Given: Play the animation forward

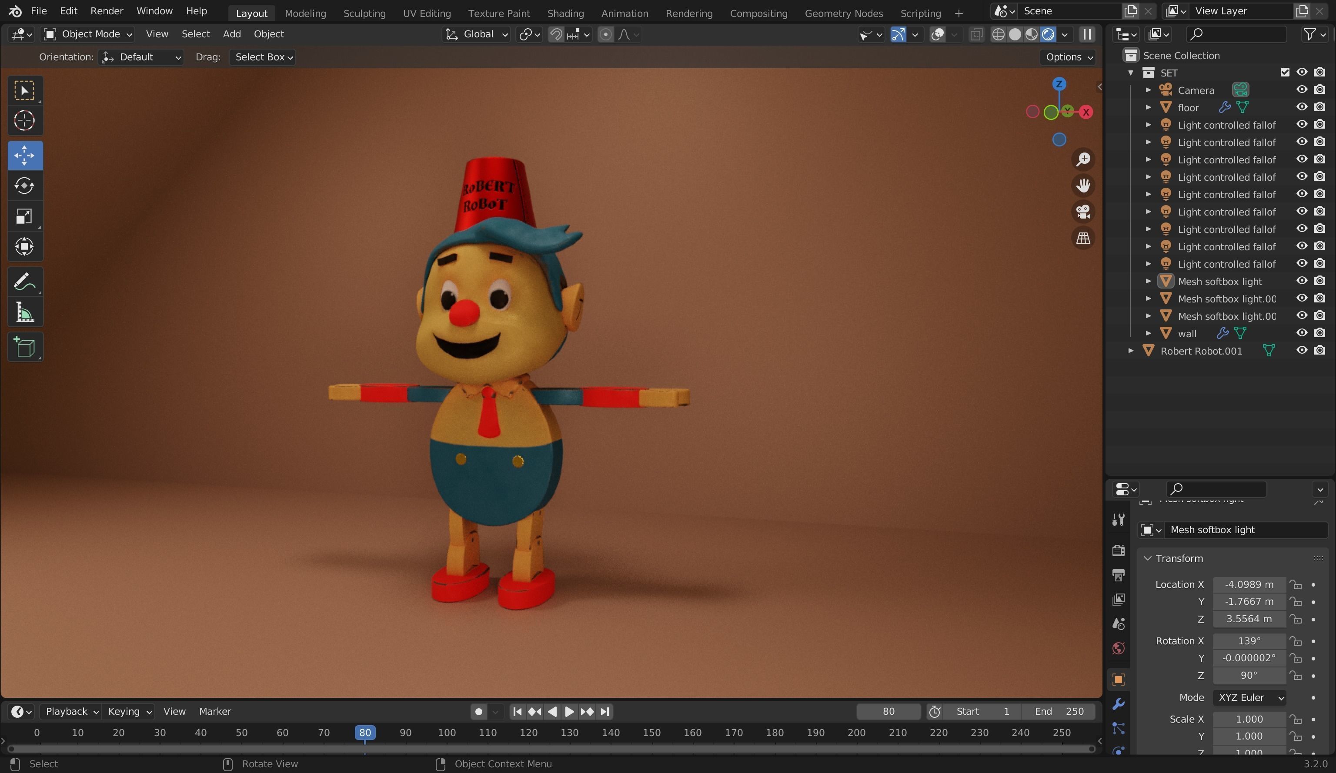Looking at the screenshot, I should click(569, 712).
